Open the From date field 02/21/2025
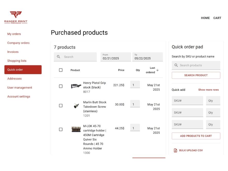The image size is (228, 171). point(116,57)
